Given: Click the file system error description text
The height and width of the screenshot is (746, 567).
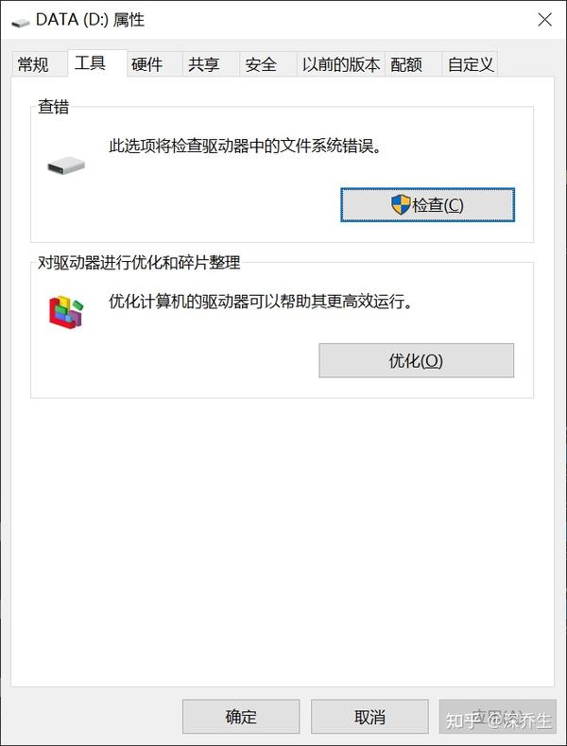Looking at the screenshot, I should (246, 146).
